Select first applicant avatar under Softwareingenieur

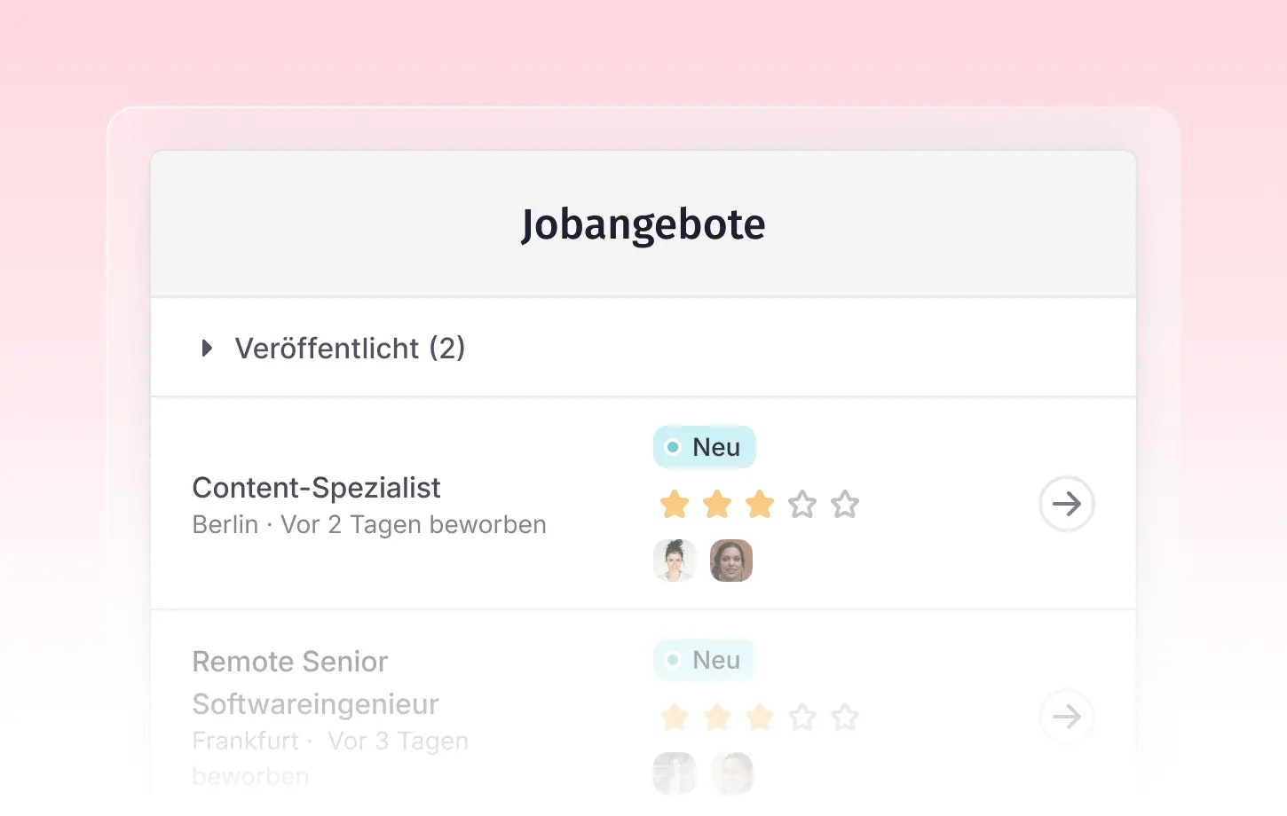[675, 773]
